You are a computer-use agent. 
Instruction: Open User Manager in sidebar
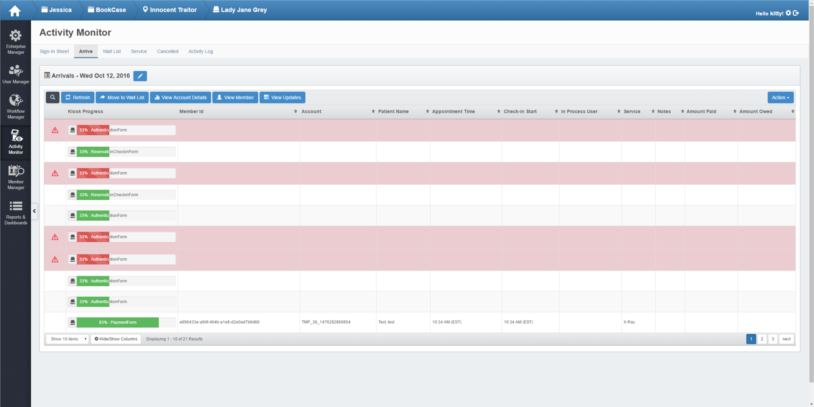click(16, 74)
